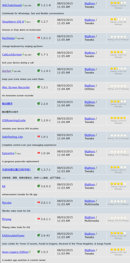Click the star rating for CallLockScreen

[118, 52]
